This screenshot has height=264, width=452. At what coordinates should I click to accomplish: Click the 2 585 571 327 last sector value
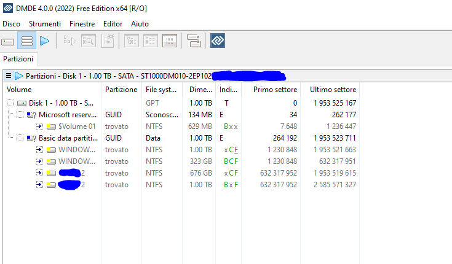click(x=335, y=185)
